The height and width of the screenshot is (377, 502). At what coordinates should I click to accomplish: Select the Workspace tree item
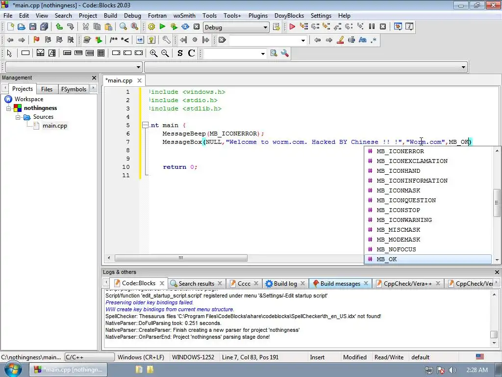pyautogui.click(x=29, y=99)
